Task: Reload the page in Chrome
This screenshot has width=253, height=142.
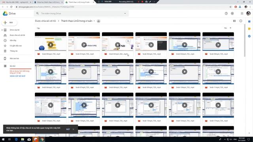Action: click(11, 7)
